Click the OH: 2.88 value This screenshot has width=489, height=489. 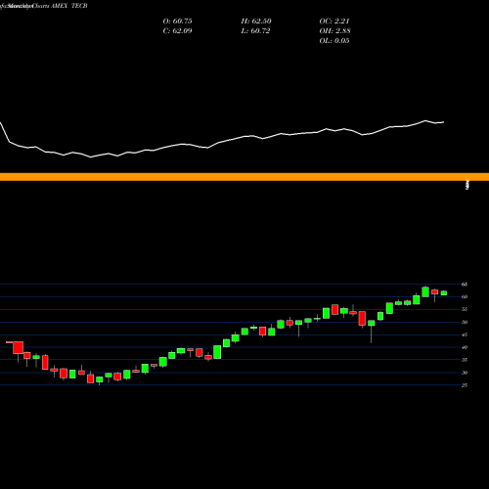pos(334,31)
